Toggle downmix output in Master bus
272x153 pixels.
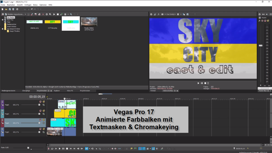pyautogui.click(x=263, y=14)
